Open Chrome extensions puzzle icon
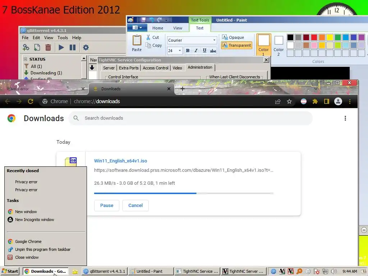368x276 pixels. click(315, 101)
